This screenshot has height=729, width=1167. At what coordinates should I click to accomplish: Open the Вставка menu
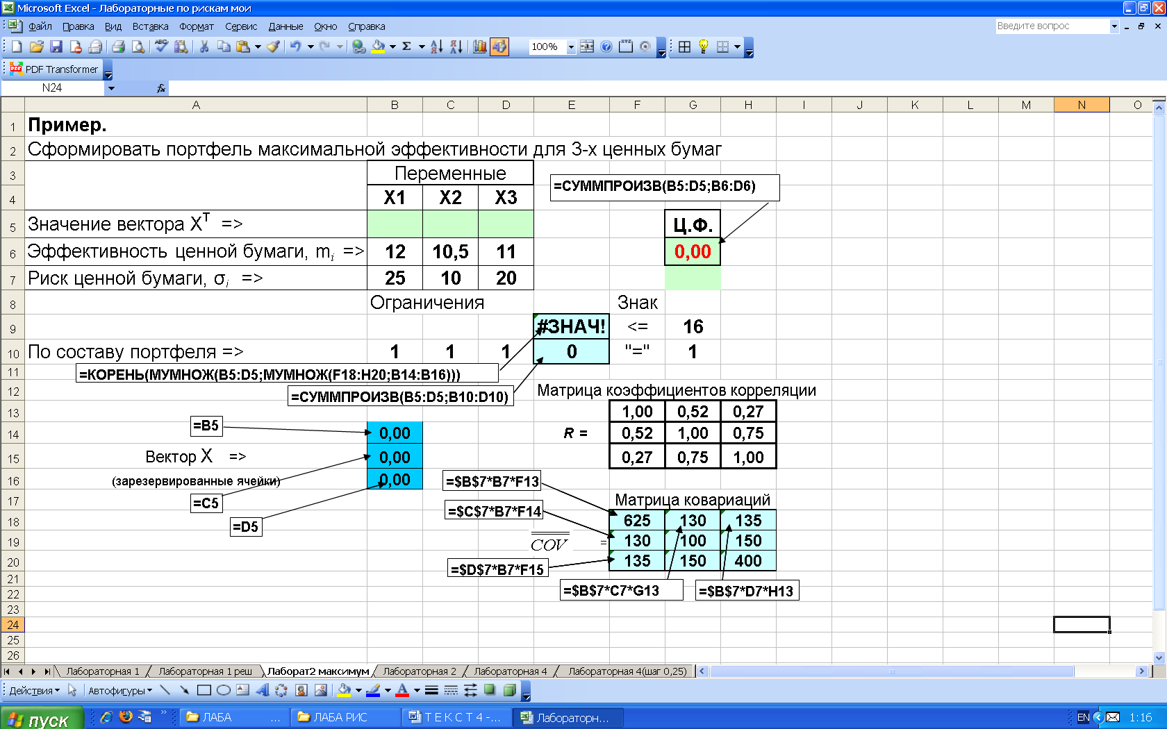click(x=150, y=26)
